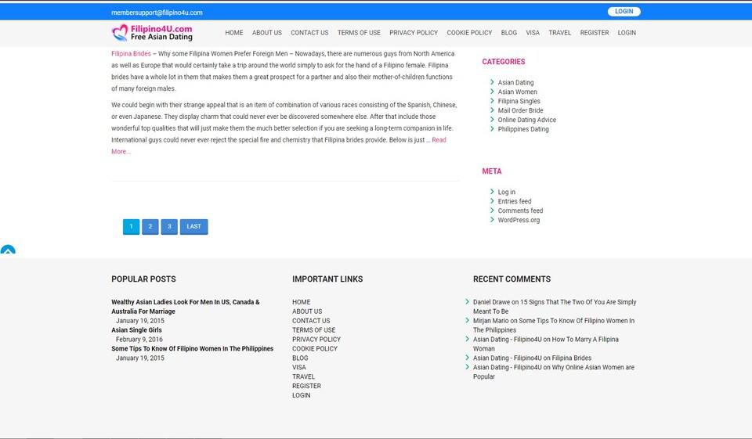Click COOKIE POLICY in the Important Links footer
This screenshot has height=439, width=752.
click(x=314, y=349)
